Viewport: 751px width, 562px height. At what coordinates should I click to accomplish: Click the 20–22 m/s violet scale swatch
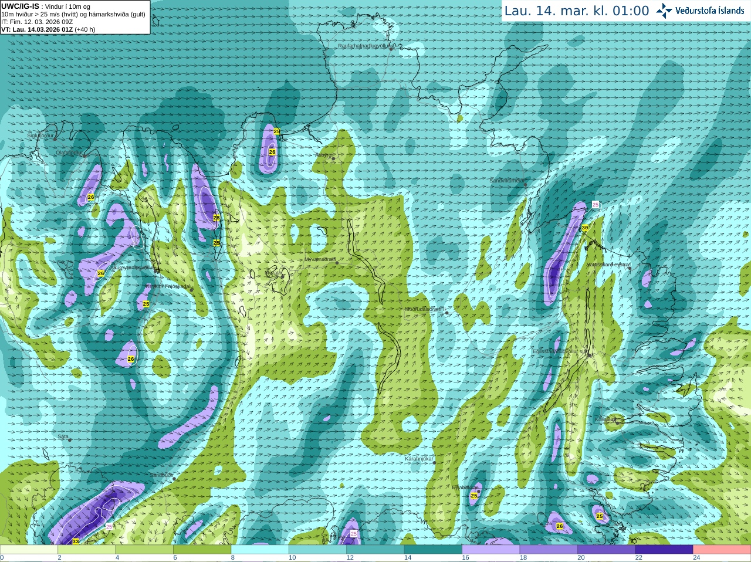pos(607,550)
